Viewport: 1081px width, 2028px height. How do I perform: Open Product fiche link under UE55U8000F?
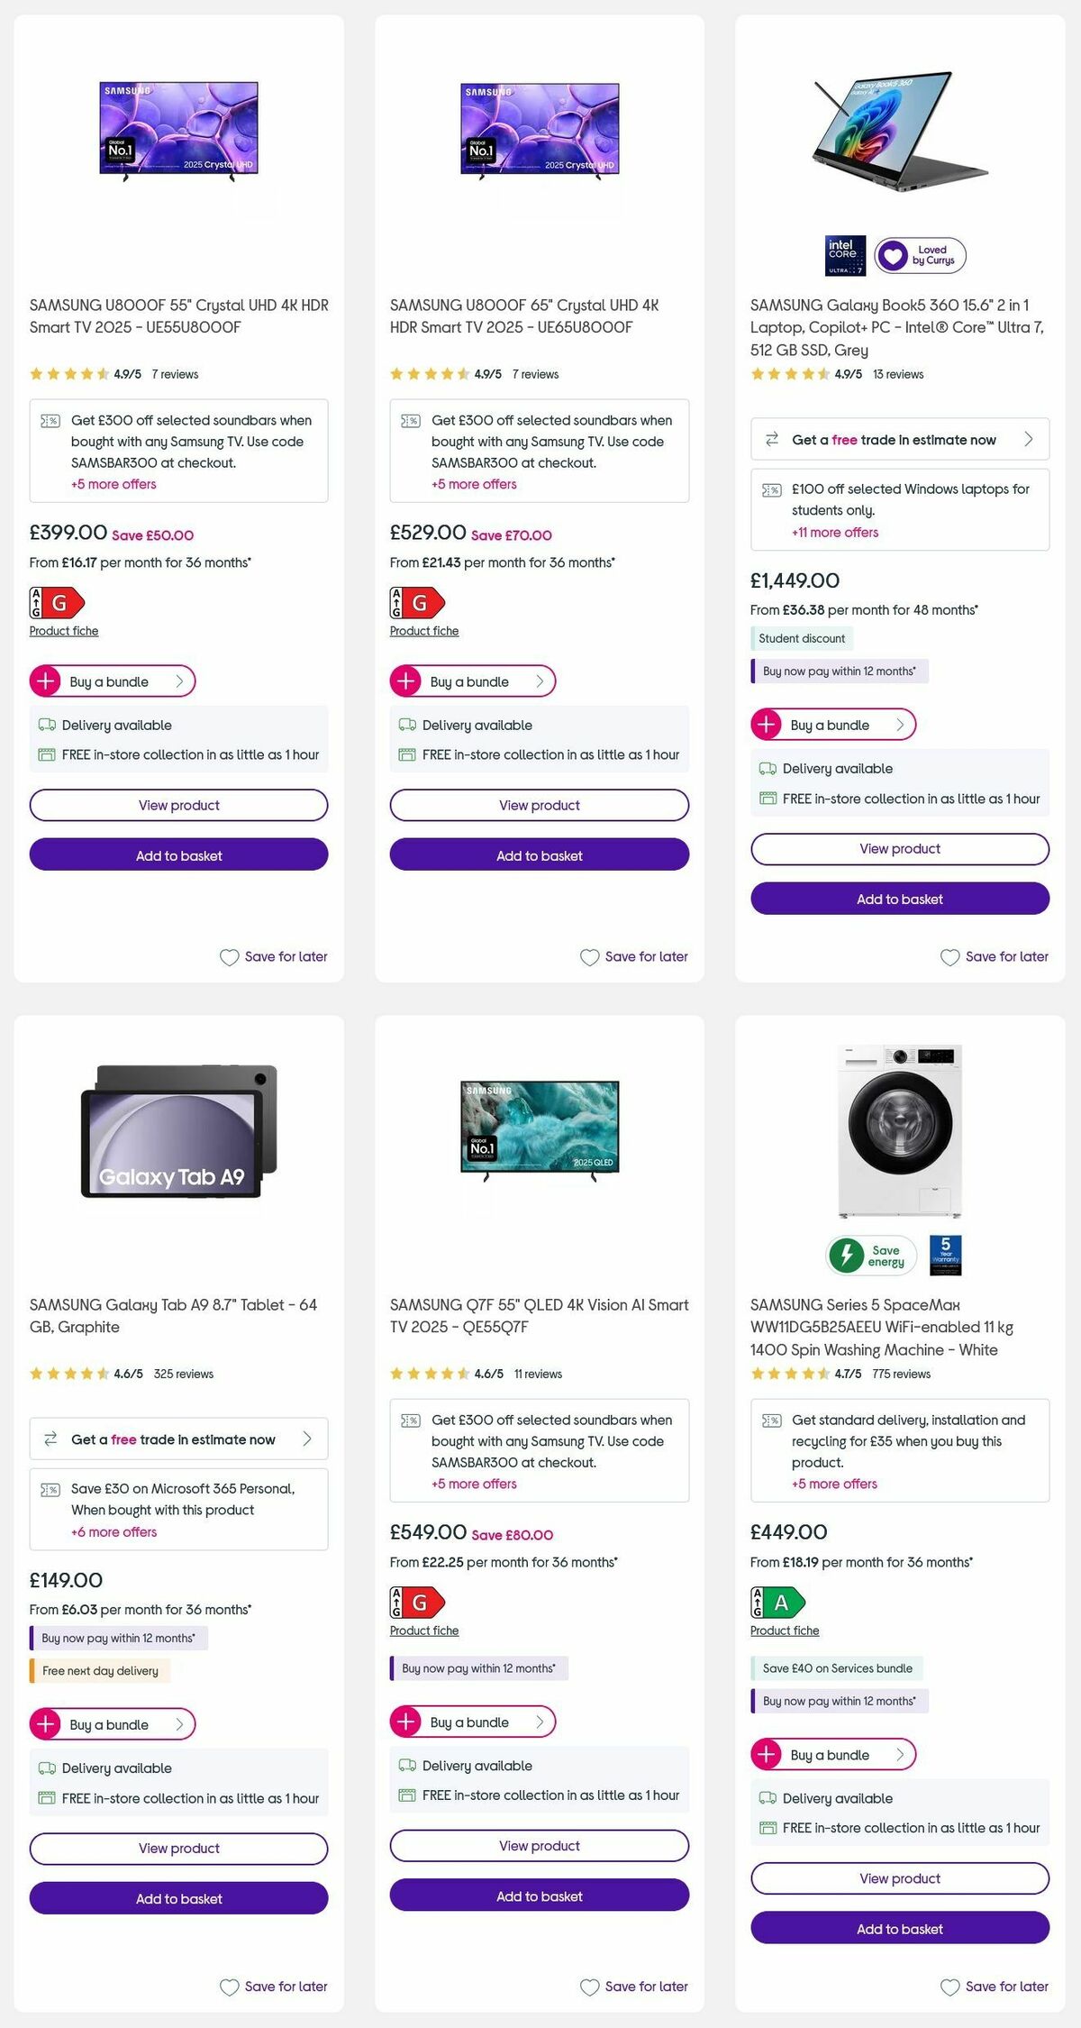63,630
